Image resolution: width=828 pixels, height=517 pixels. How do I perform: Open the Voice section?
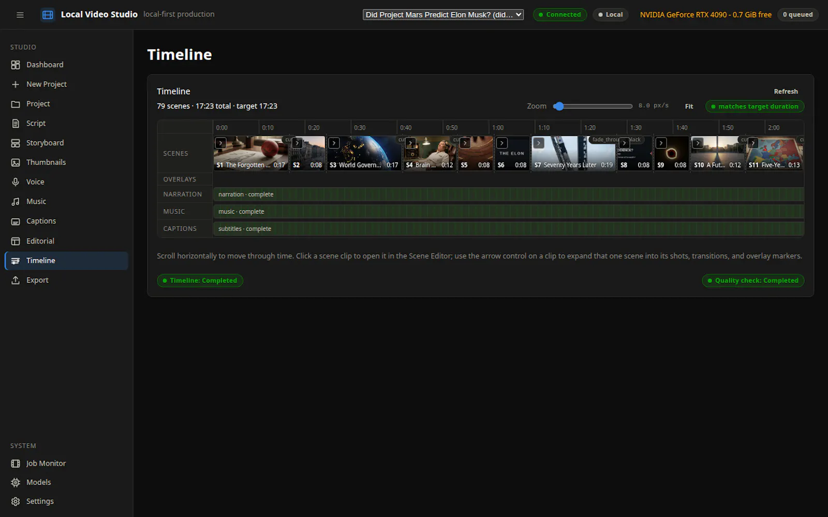click(66, 182)
